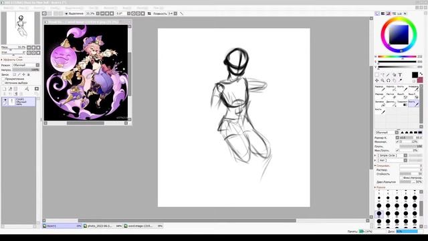Screen dimensions: 428x241
Task: Switch to the word-image-1319 tab
Action: (143, 226)
